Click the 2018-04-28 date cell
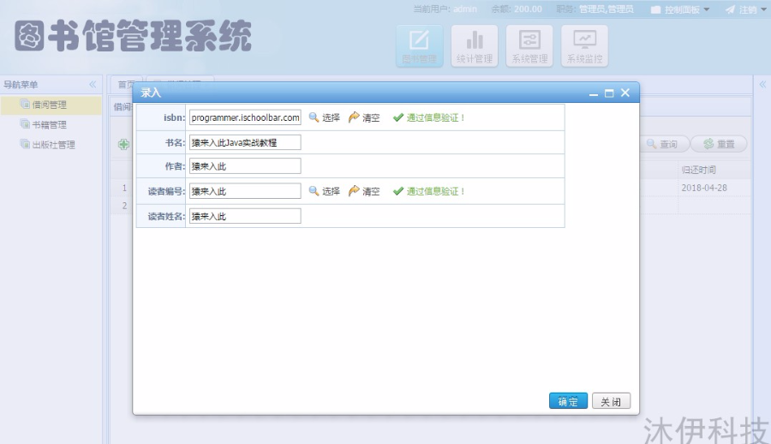The height and width of the screenshot is (444, 771). [x=704, y=188]
